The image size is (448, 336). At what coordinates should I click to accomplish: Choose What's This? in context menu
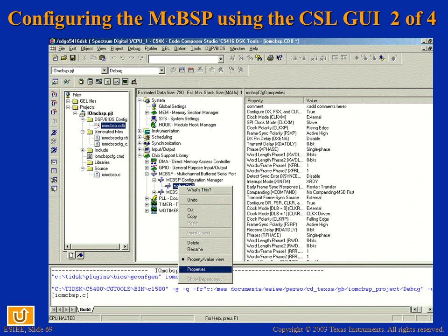coord(205,190)
